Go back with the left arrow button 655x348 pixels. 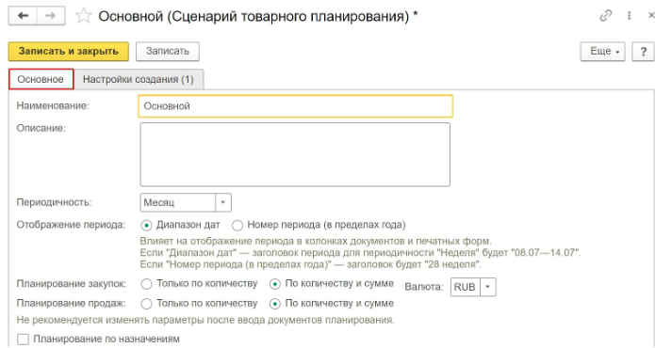pyautogui.click(x=23, y=16)
